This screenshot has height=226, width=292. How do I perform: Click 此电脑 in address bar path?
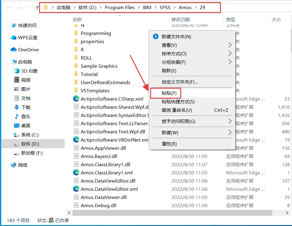click(63, 8)
